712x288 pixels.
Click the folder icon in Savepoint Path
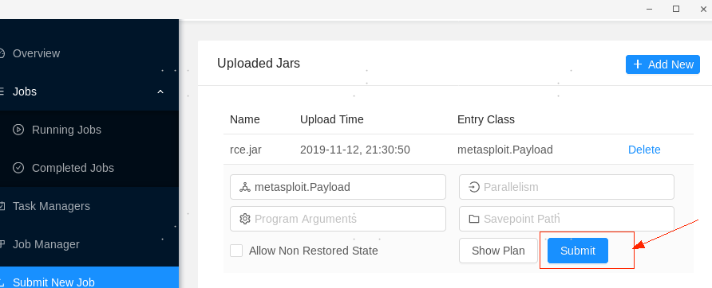(474, 219)
